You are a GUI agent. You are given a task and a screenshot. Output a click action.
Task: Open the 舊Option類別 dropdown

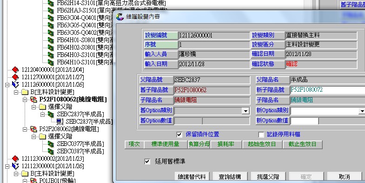pyautogui.click(x=246, y=111)
